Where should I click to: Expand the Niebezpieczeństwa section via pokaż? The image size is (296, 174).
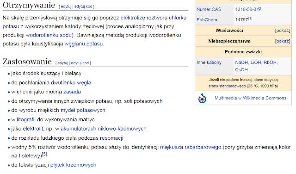point(283,41)
